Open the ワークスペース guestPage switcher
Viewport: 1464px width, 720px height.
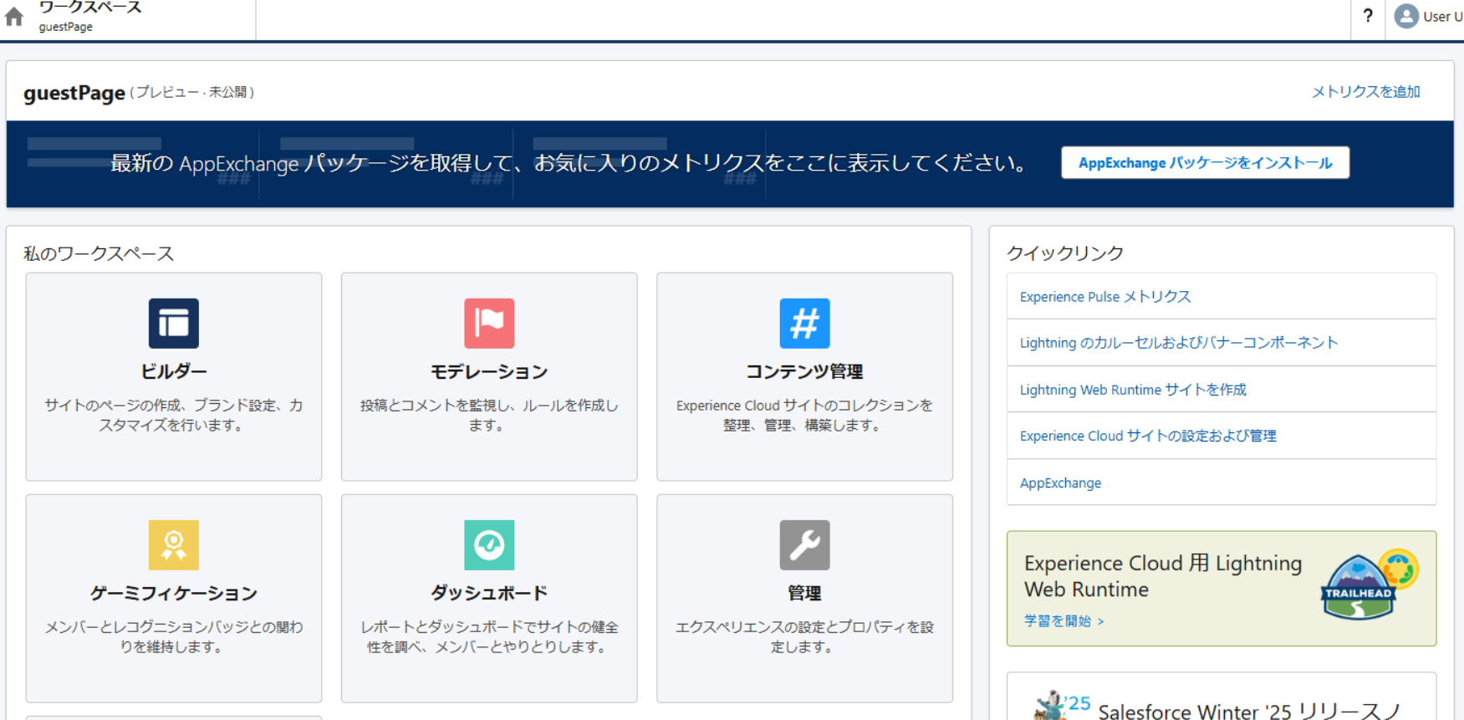(x=90, y=17)
